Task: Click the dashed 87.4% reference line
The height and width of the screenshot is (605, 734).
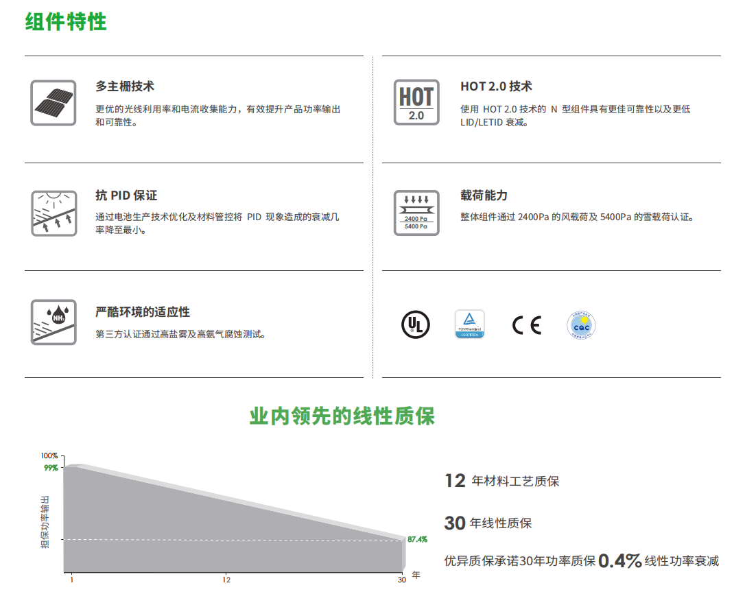Action: pyautogui.click(x=233, y=540)
